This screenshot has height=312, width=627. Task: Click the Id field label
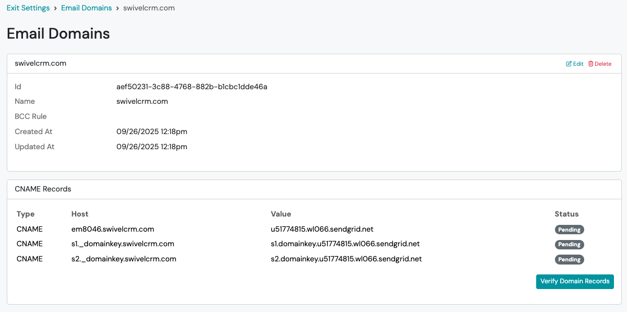point(18,86)
